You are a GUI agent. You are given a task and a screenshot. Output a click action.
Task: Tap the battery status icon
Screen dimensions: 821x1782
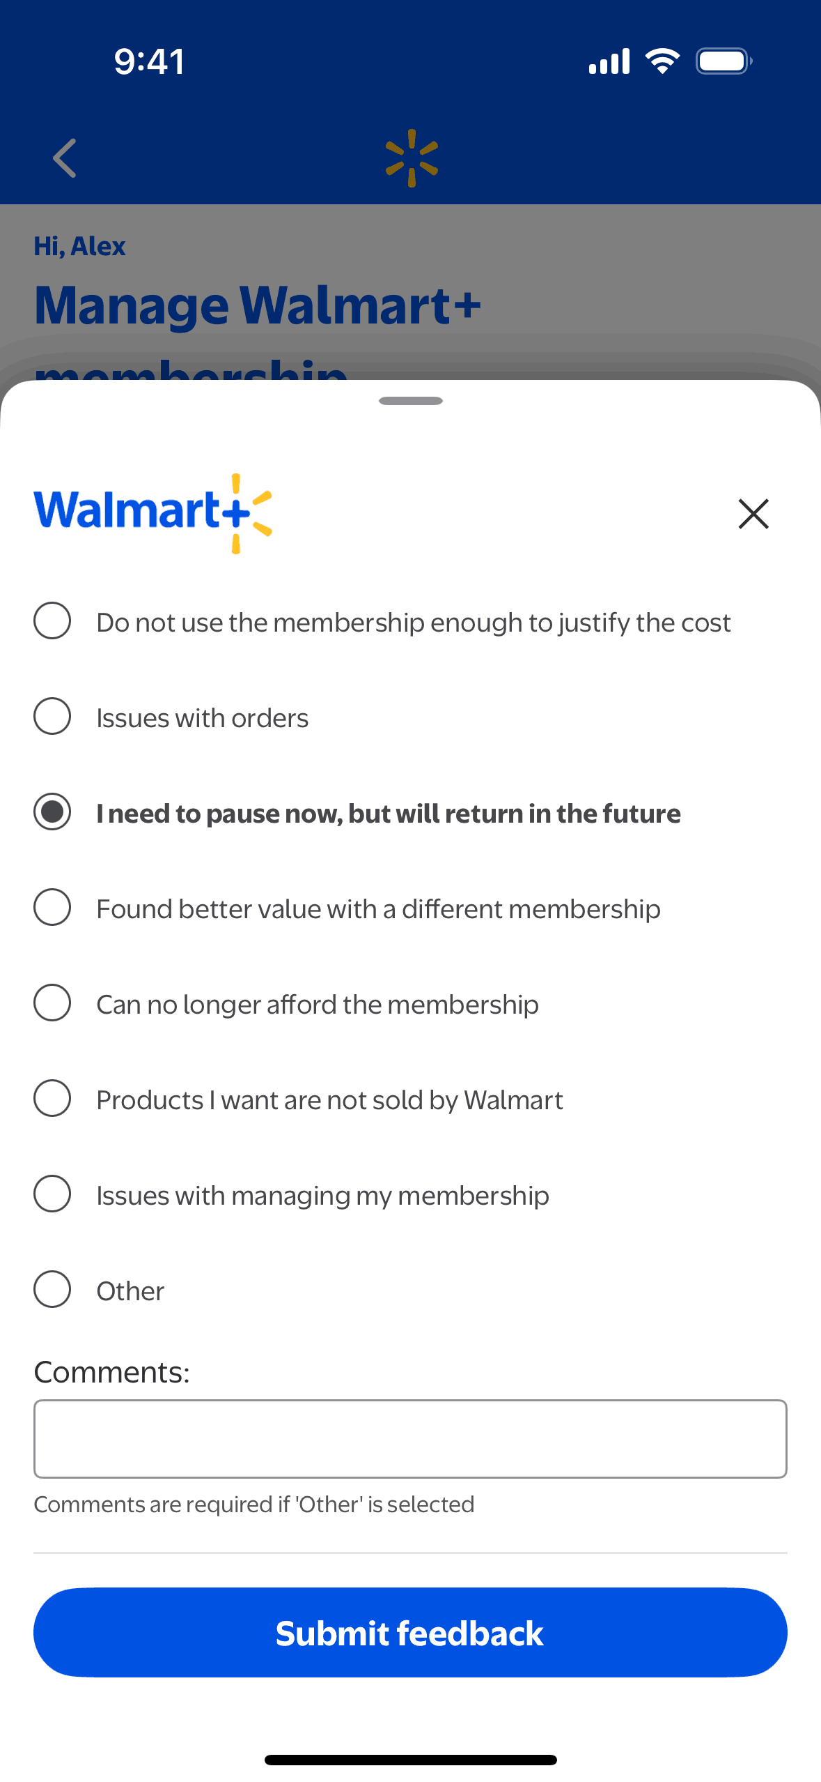click(724, 61)
